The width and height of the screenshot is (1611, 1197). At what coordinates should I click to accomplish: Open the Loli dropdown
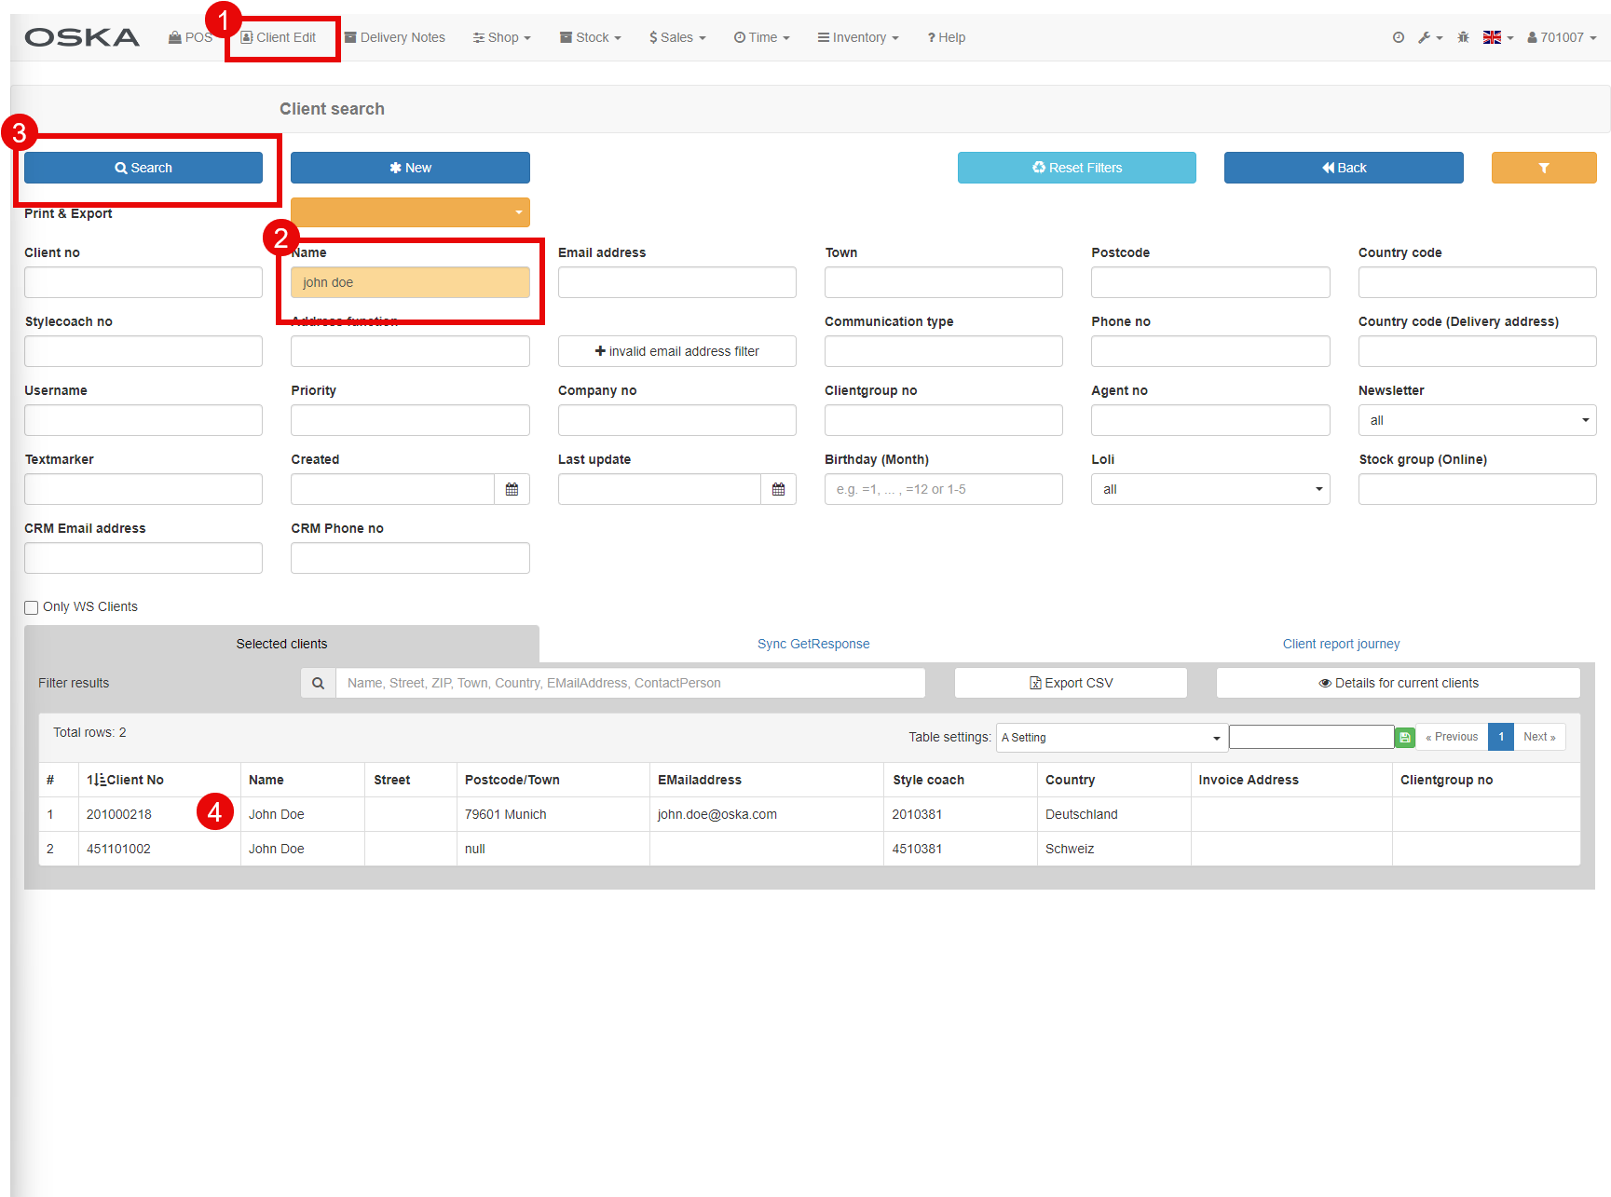[x=1210, y=489]
